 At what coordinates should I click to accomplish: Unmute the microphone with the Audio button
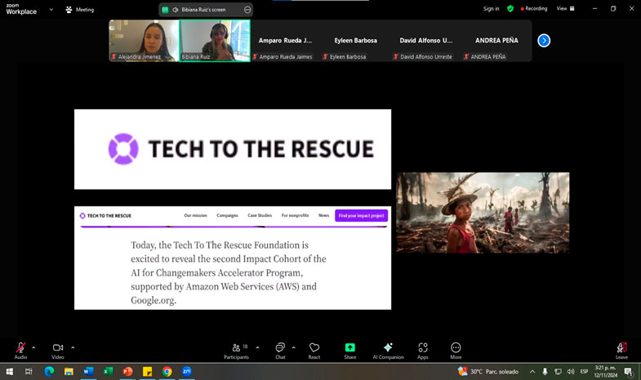[20, 348]
